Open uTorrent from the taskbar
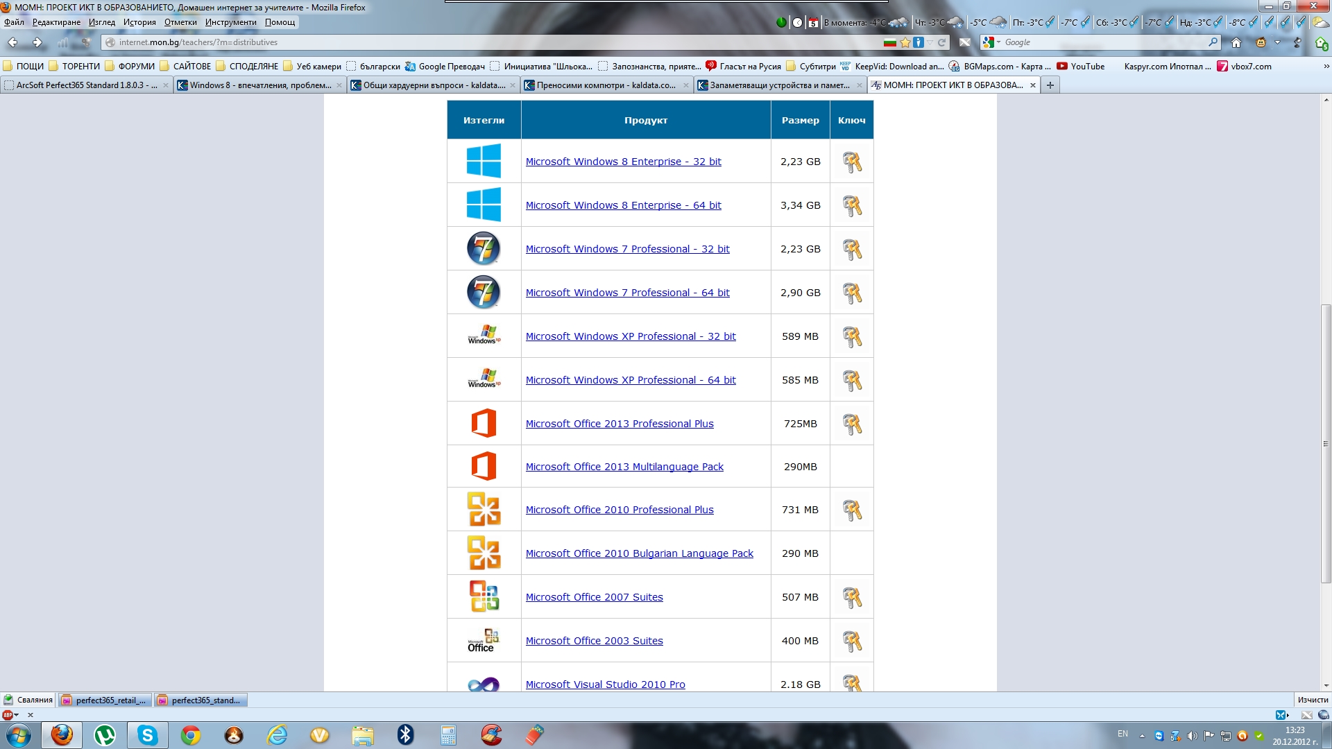1332x749 pixels. click(x=105, y=734)
